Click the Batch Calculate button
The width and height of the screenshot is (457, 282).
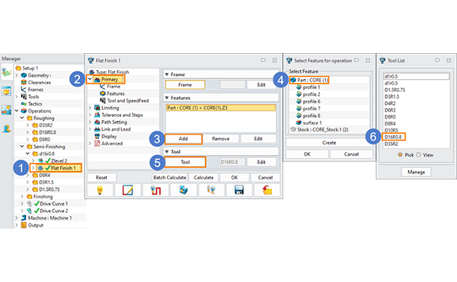pos(170,177)
